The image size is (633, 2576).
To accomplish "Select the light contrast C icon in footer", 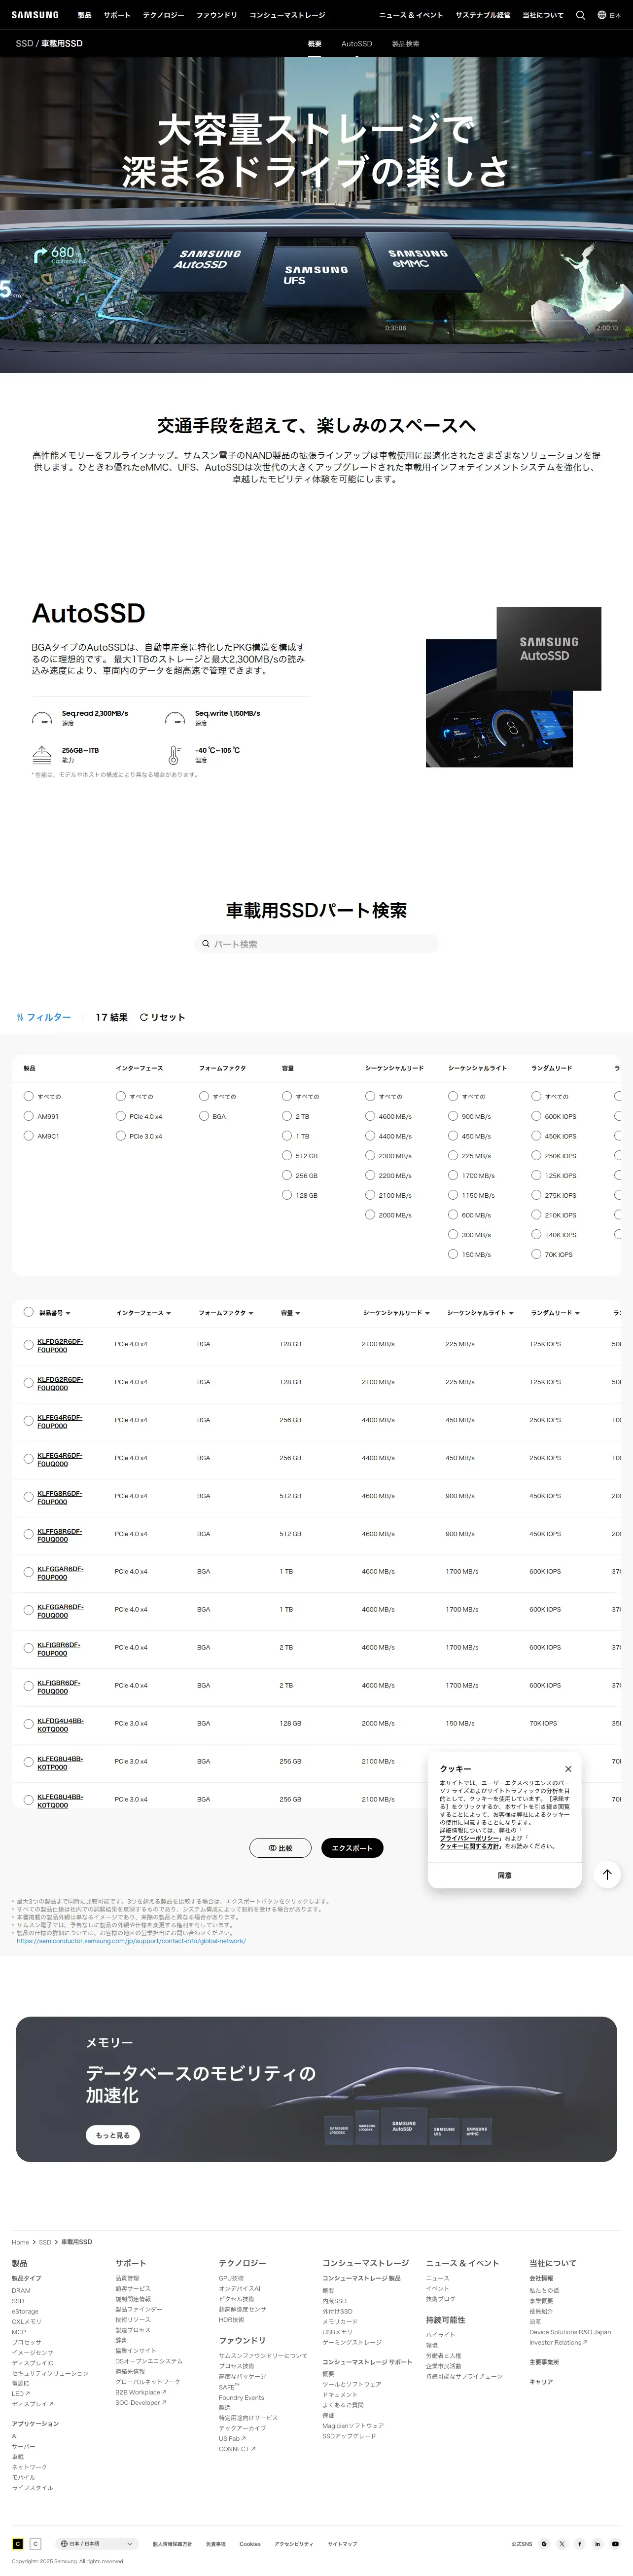I will point(35,2544).
